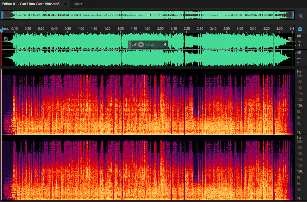The image size is (307, 202).
Task: Click the -6 label on top channel scale
Action: tap(299, 46)
